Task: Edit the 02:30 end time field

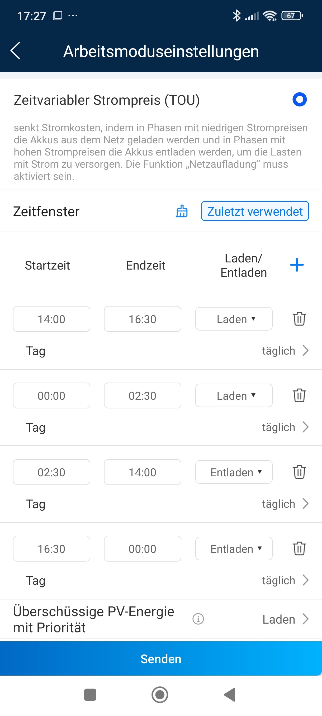Action: [x=142, y=395]
